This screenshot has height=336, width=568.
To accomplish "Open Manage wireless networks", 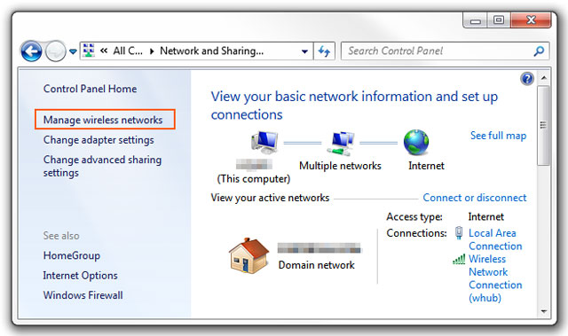I will point(103,120).
